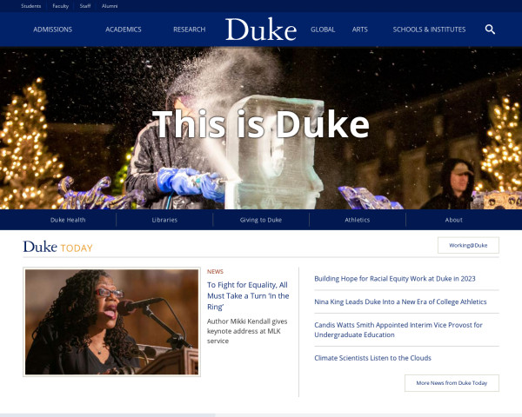Open the Admissions menu
Screen dimensions: 522x417
pyautogui.click(x=52, y=30)
